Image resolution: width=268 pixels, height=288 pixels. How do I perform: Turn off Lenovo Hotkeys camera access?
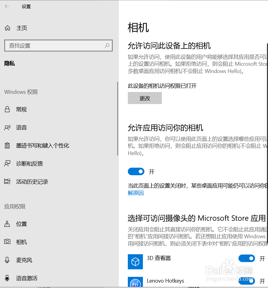247,281
